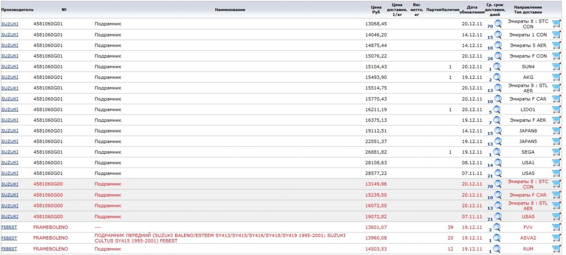Click FEBEST link in the 13601,07 price row
566x255 pixels.
[9, 227]
